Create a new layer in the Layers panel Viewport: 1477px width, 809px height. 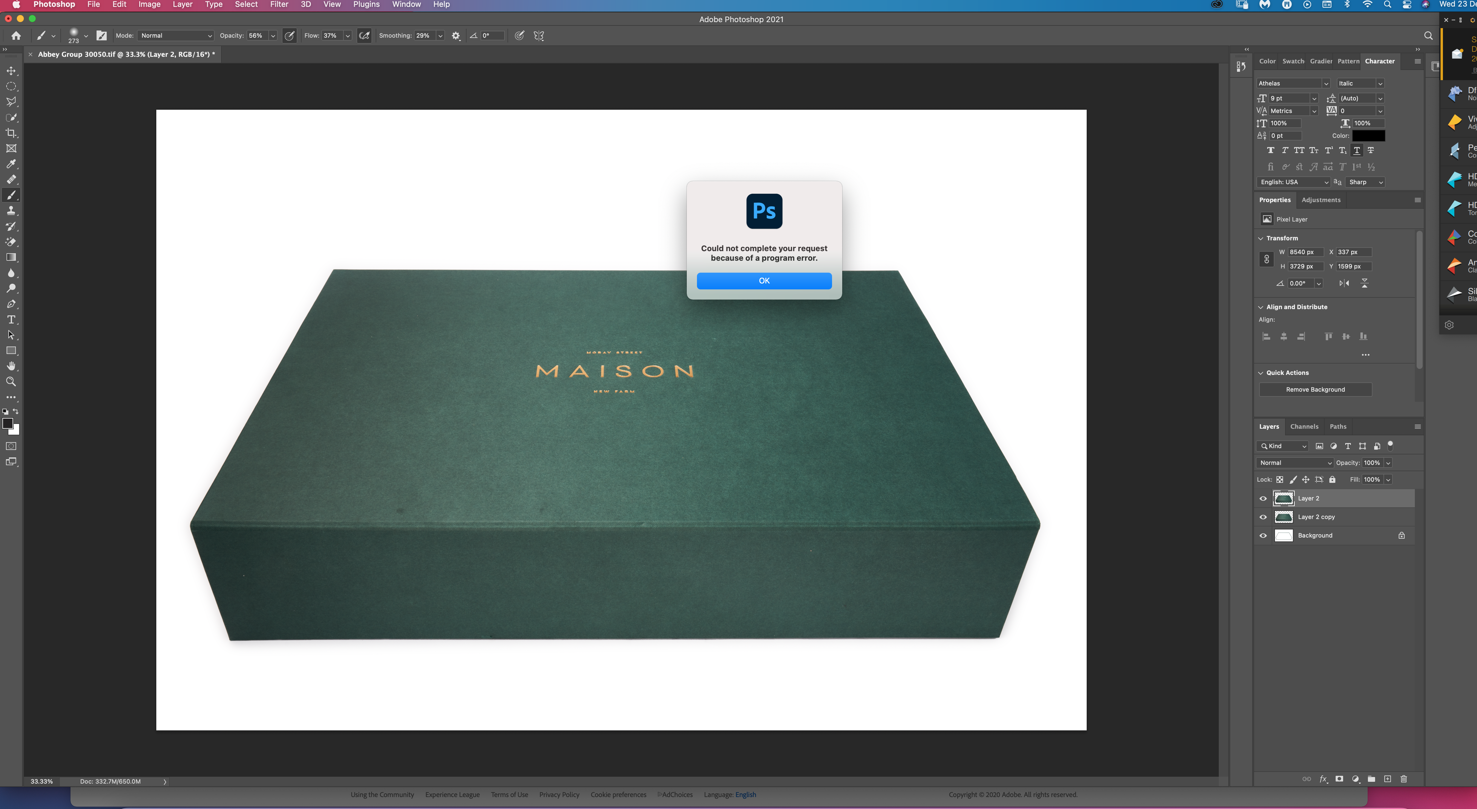pos(1388,779)
